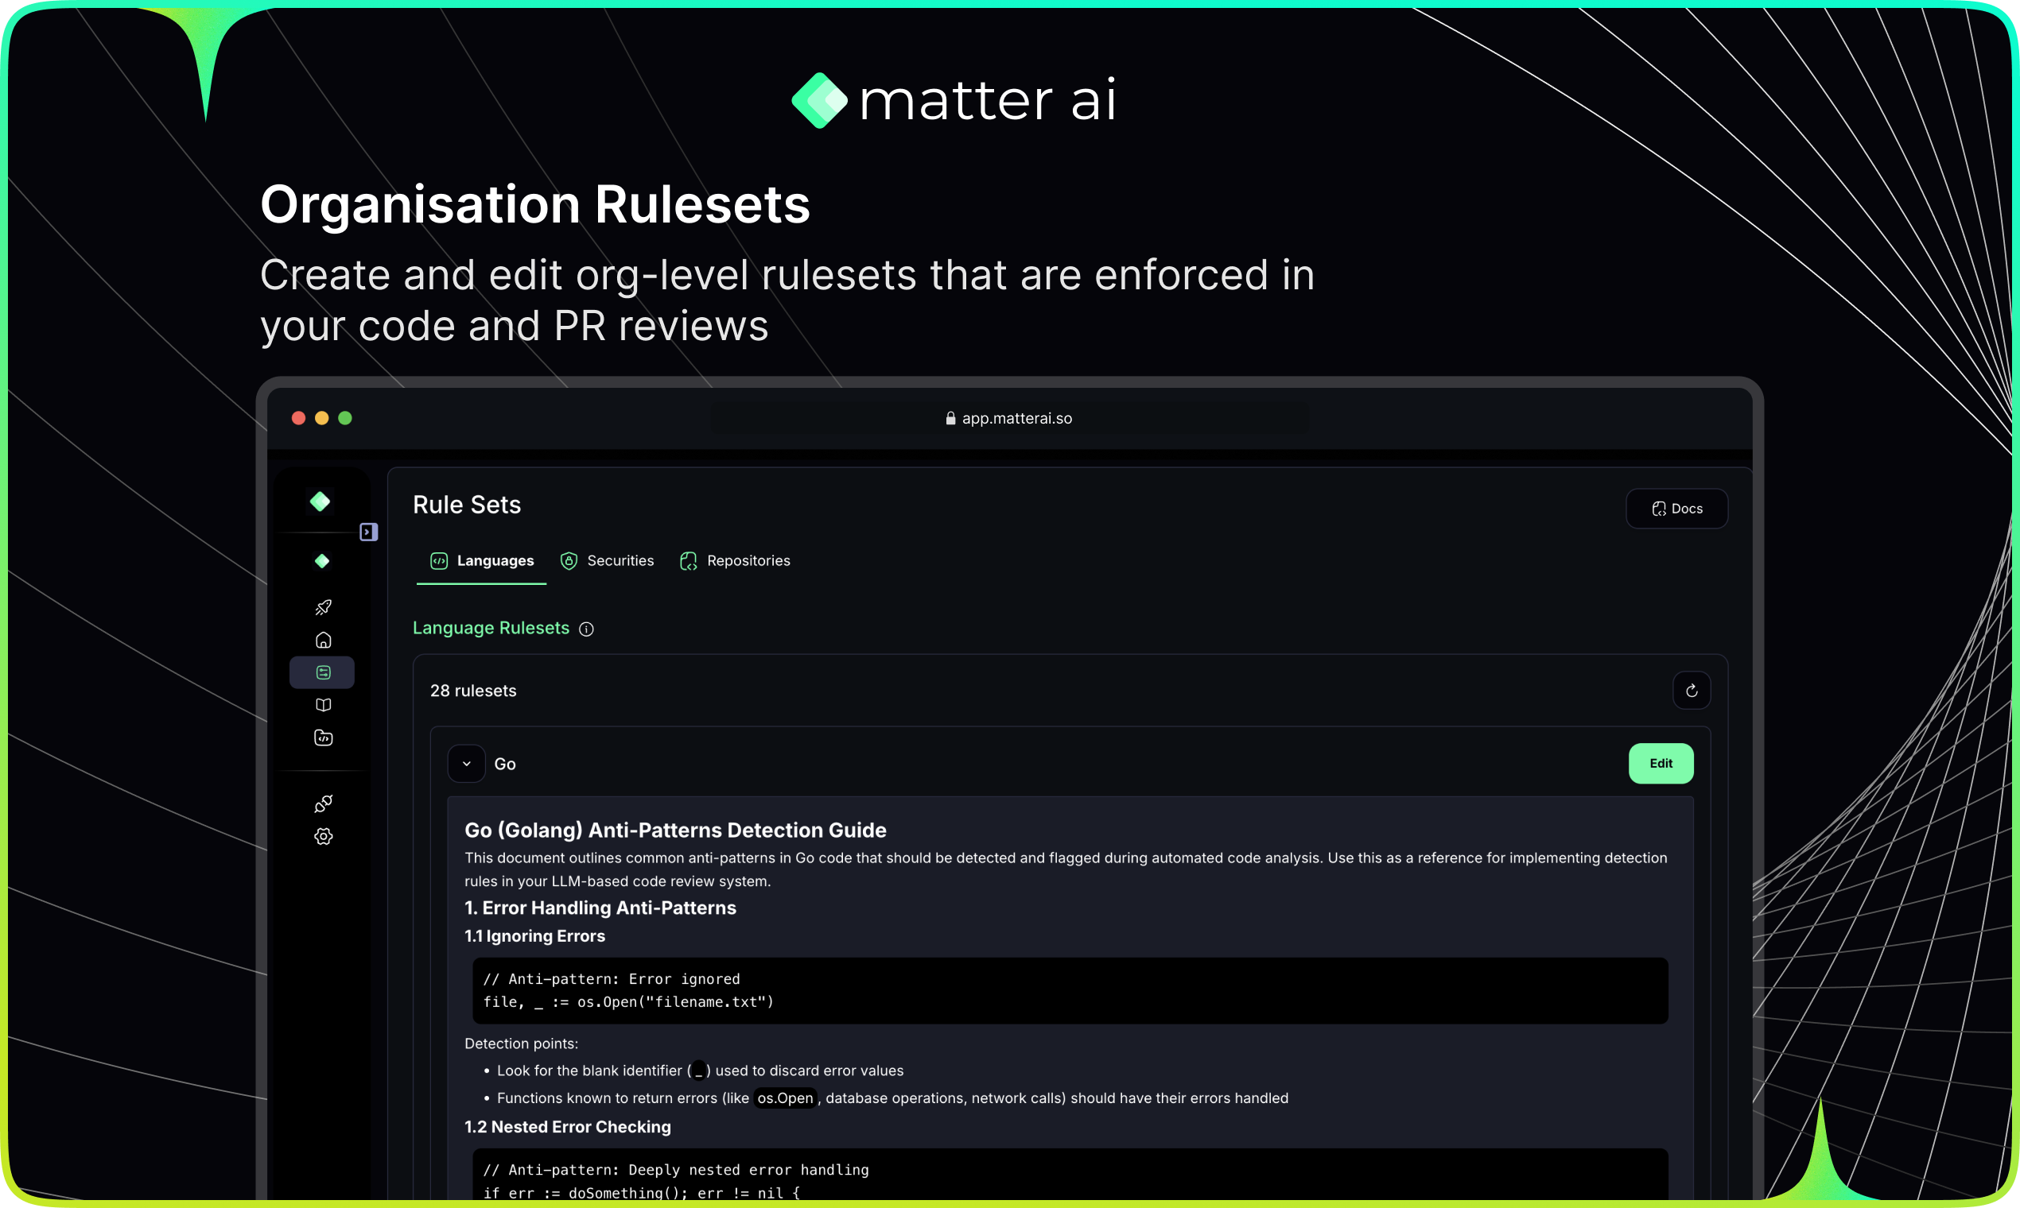Open the Docs button
This screenshot has width=2020, height=1208.
click(1676, 509)
